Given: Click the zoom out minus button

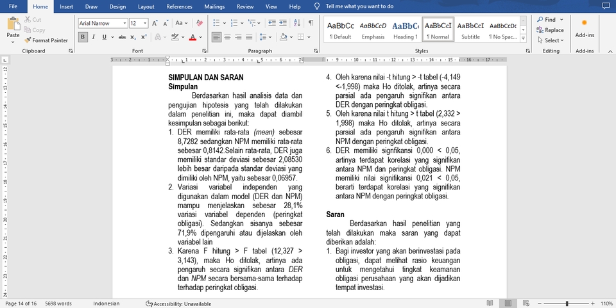Looking at the screenshot, I should click(x=540, y=304).
